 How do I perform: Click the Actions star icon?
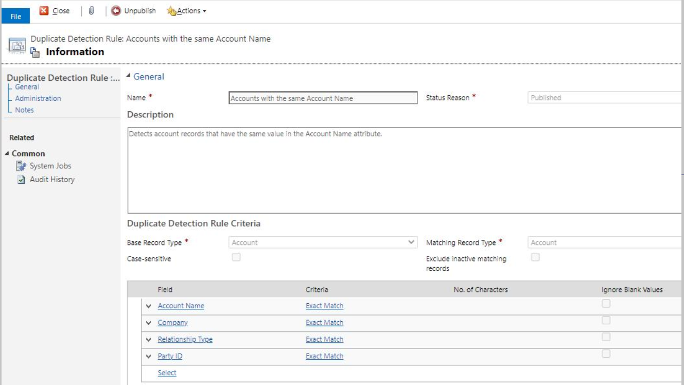pos(172,11)
